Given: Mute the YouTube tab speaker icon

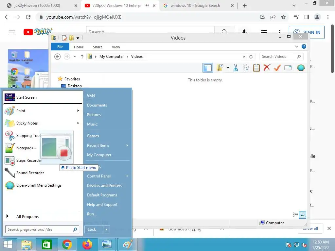Looking at the screenshot, I should (147, 6).
